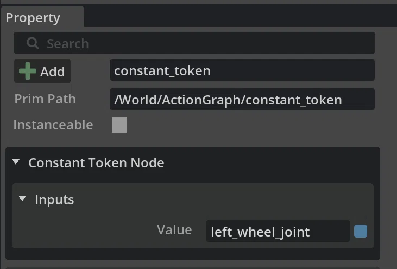Click the Add button label
Viewport: 397px width, 269px height.
pos(53,71)
